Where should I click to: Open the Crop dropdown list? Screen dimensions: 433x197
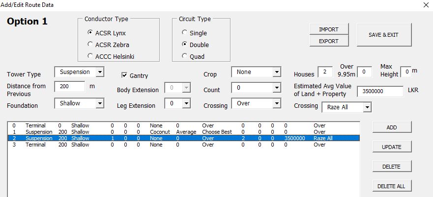(276, 72)
